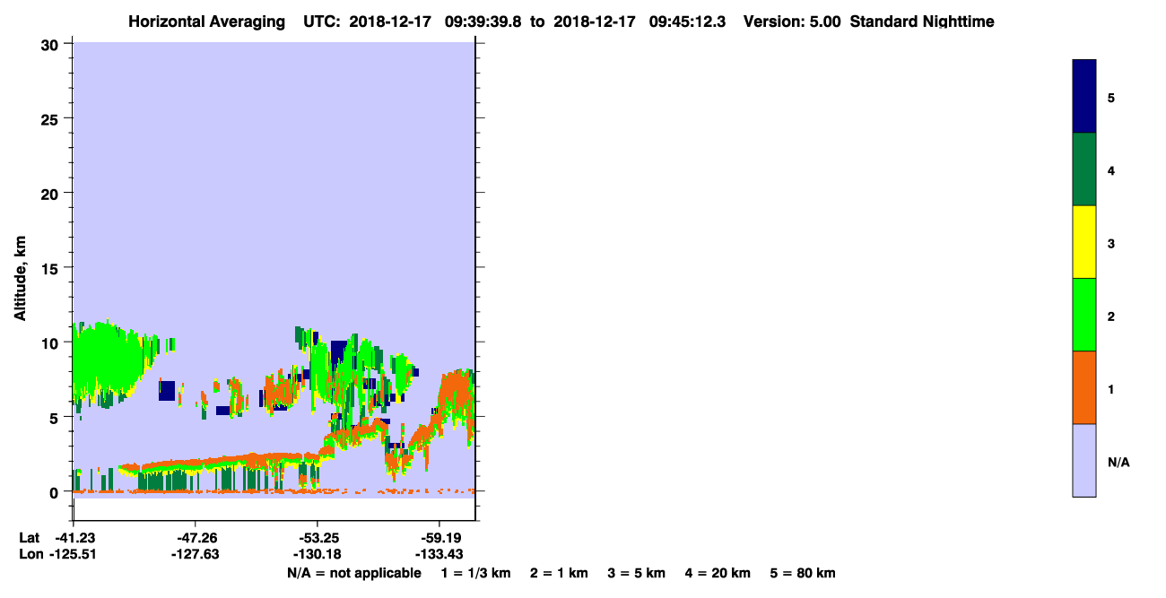Click 'Standard Nighttime' in the title
The image size is (1166, 598).
tap(922, 22)
